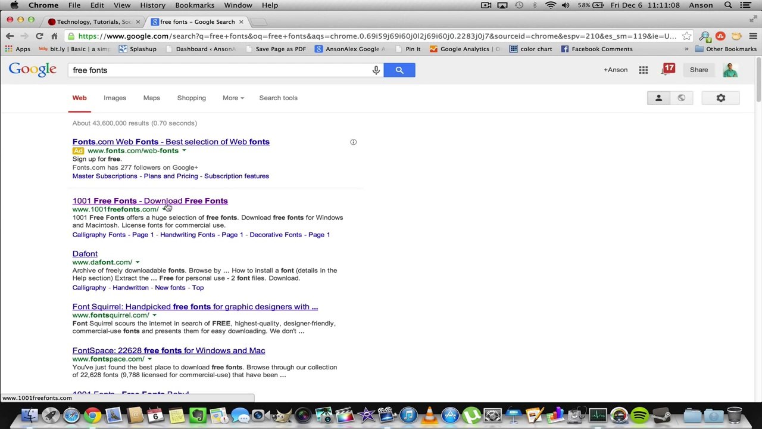Open Font Squirrel search result link

(195, 307)
